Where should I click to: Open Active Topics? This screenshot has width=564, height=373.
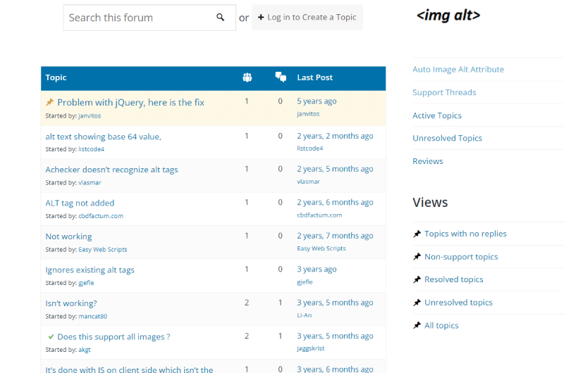click(437, 115)
